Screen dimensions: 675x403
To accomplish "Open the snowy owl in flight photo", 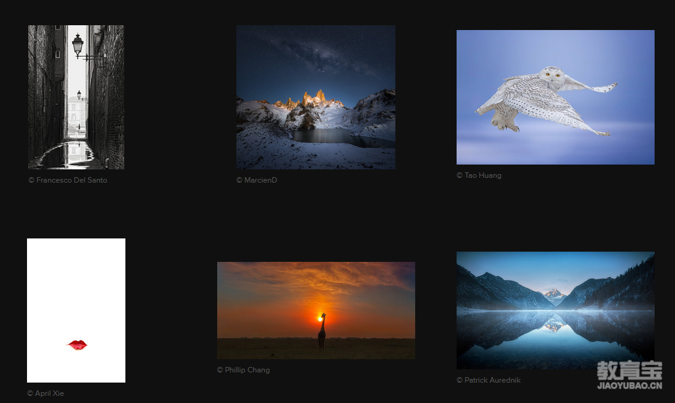I will [556, 97].
